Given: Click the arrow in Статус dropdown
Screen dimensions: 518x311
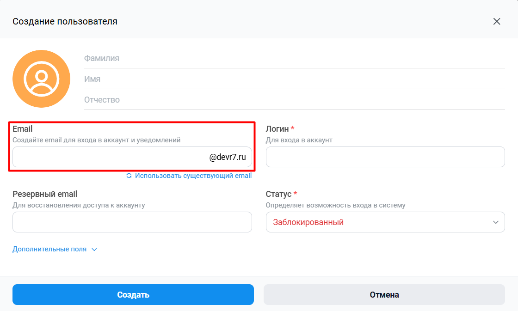Looking at the screenshot, I should click(495, 222).
